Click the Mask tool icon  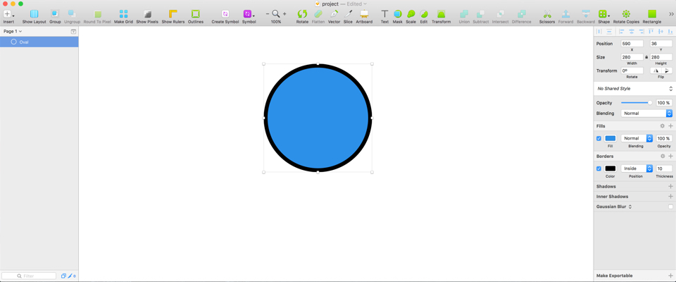[x=398, y=14]
